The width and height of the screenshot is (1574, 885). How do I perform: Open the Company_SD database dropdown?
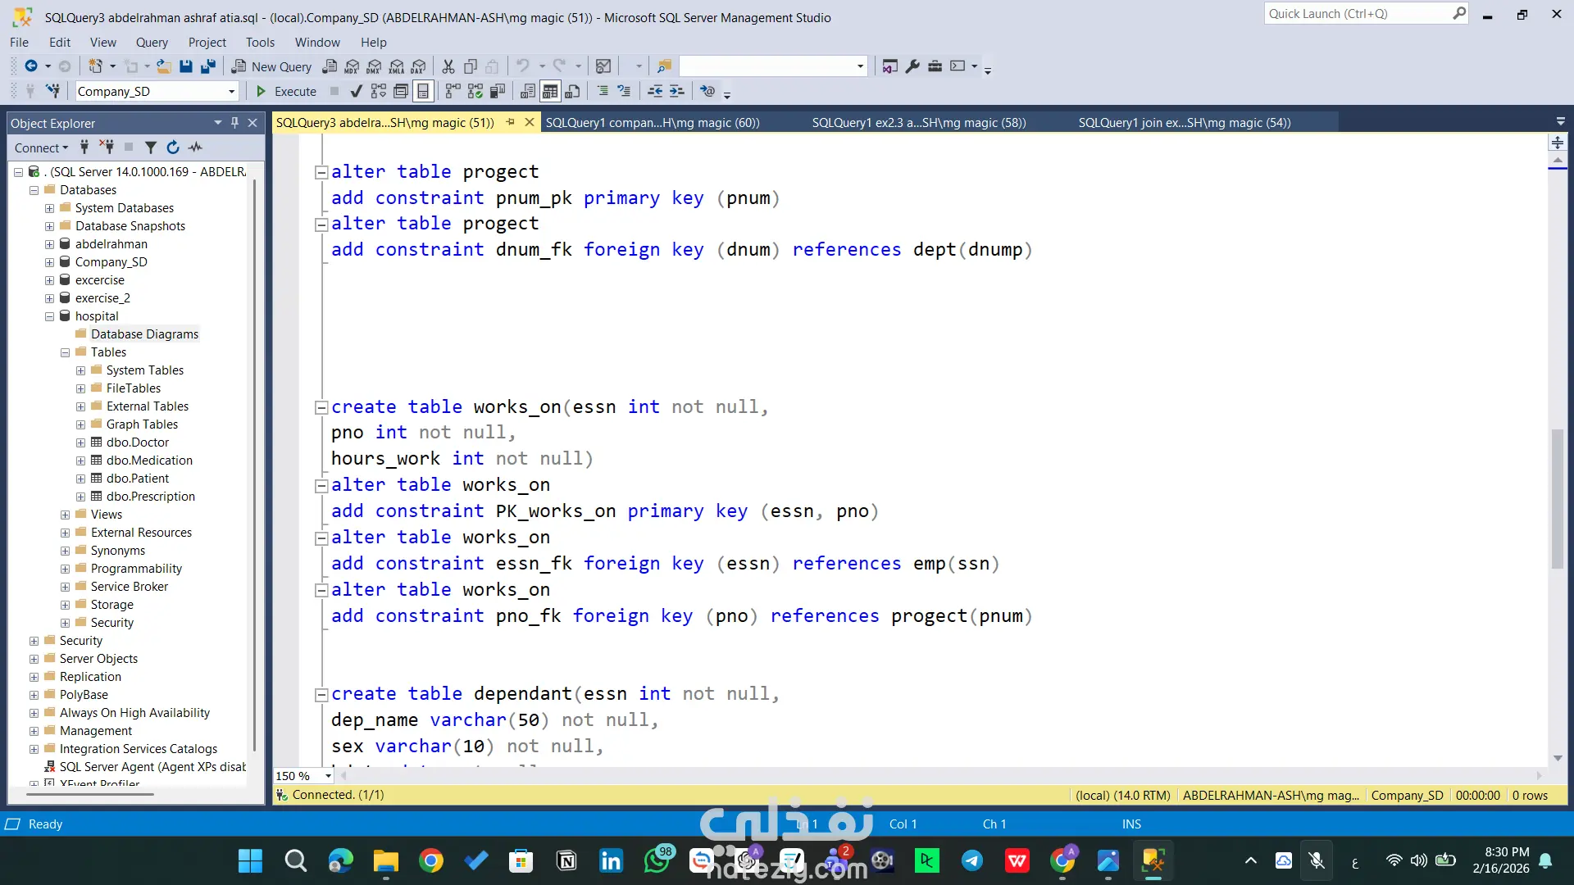pyautogui.click(x=232, y=92)
